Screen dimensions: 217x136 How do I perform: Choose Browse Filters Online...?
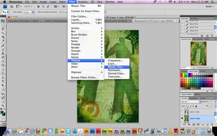(86, 78)
